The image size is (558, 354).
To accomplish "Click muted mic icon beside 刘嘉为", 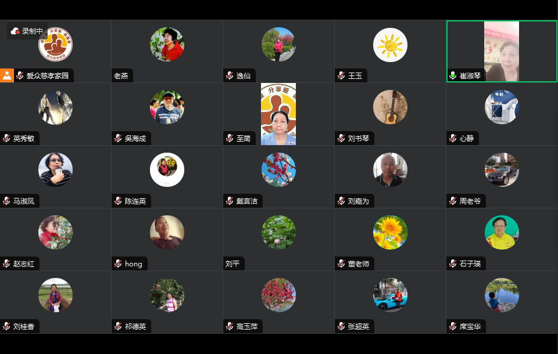I will pyautogui.click(x=341, y=201).
